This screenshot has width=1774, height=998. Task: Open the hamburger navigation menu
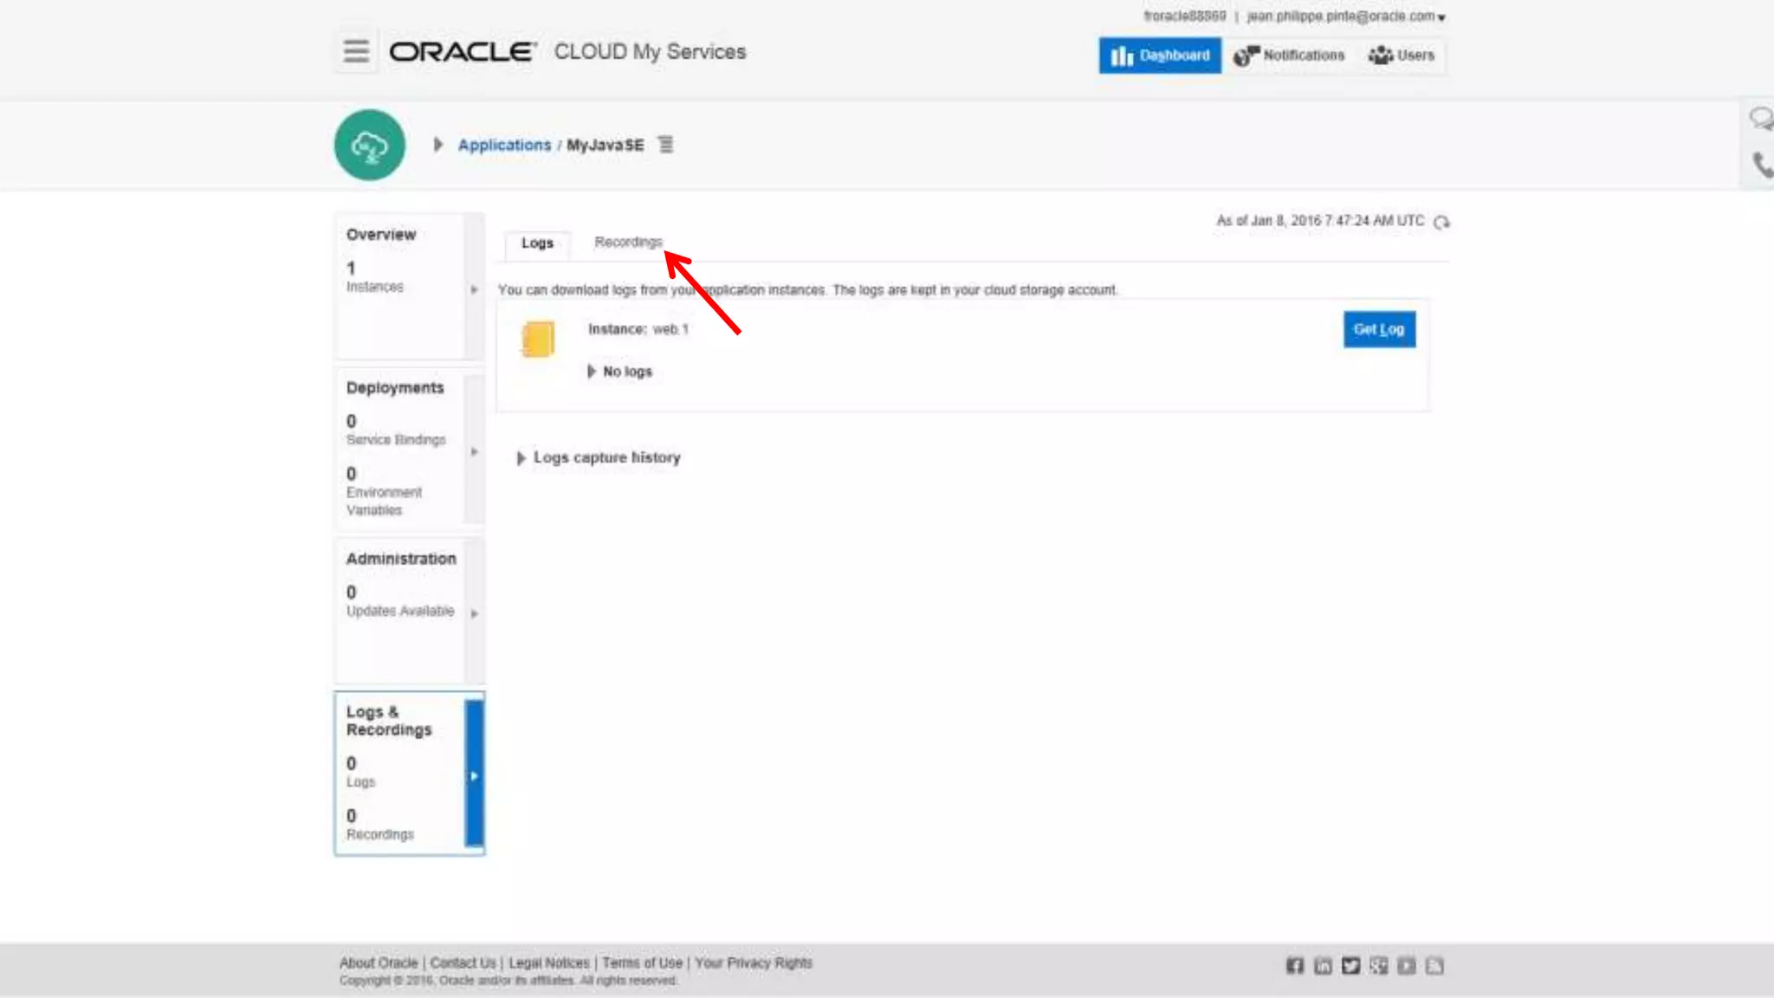point(356,51)
